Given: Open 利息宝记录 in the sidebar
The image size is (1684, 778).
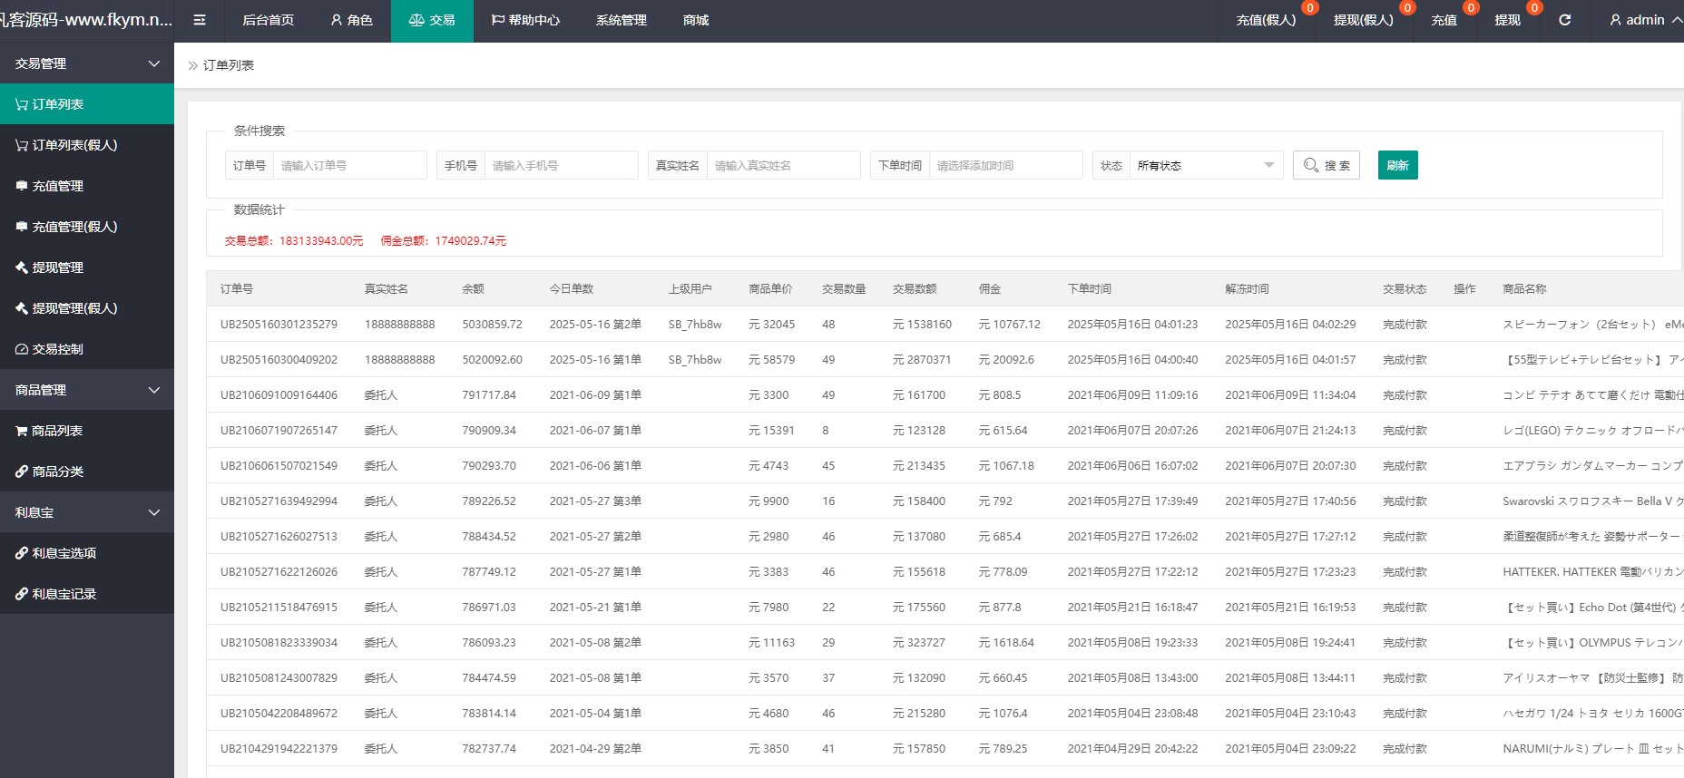Looking at the screenshot, I should (64, 594).
